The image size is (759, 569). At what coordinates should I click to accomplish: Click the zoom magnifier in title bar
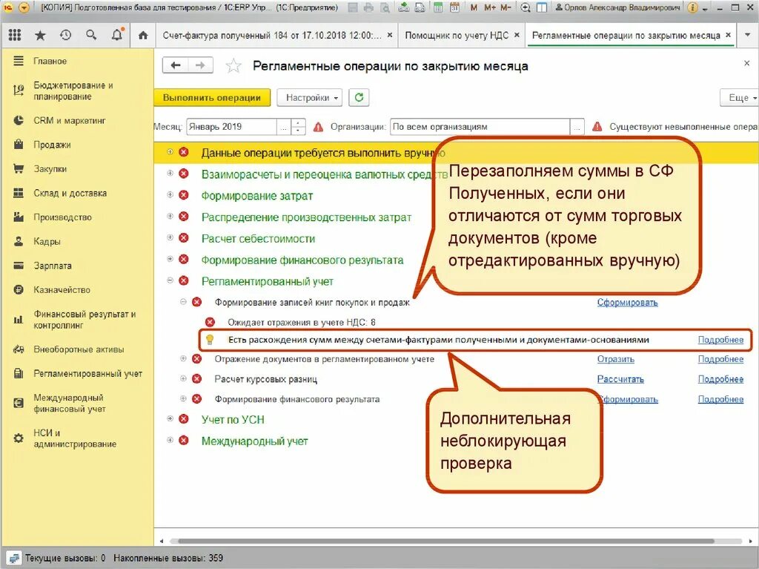[x=526, y=7]
